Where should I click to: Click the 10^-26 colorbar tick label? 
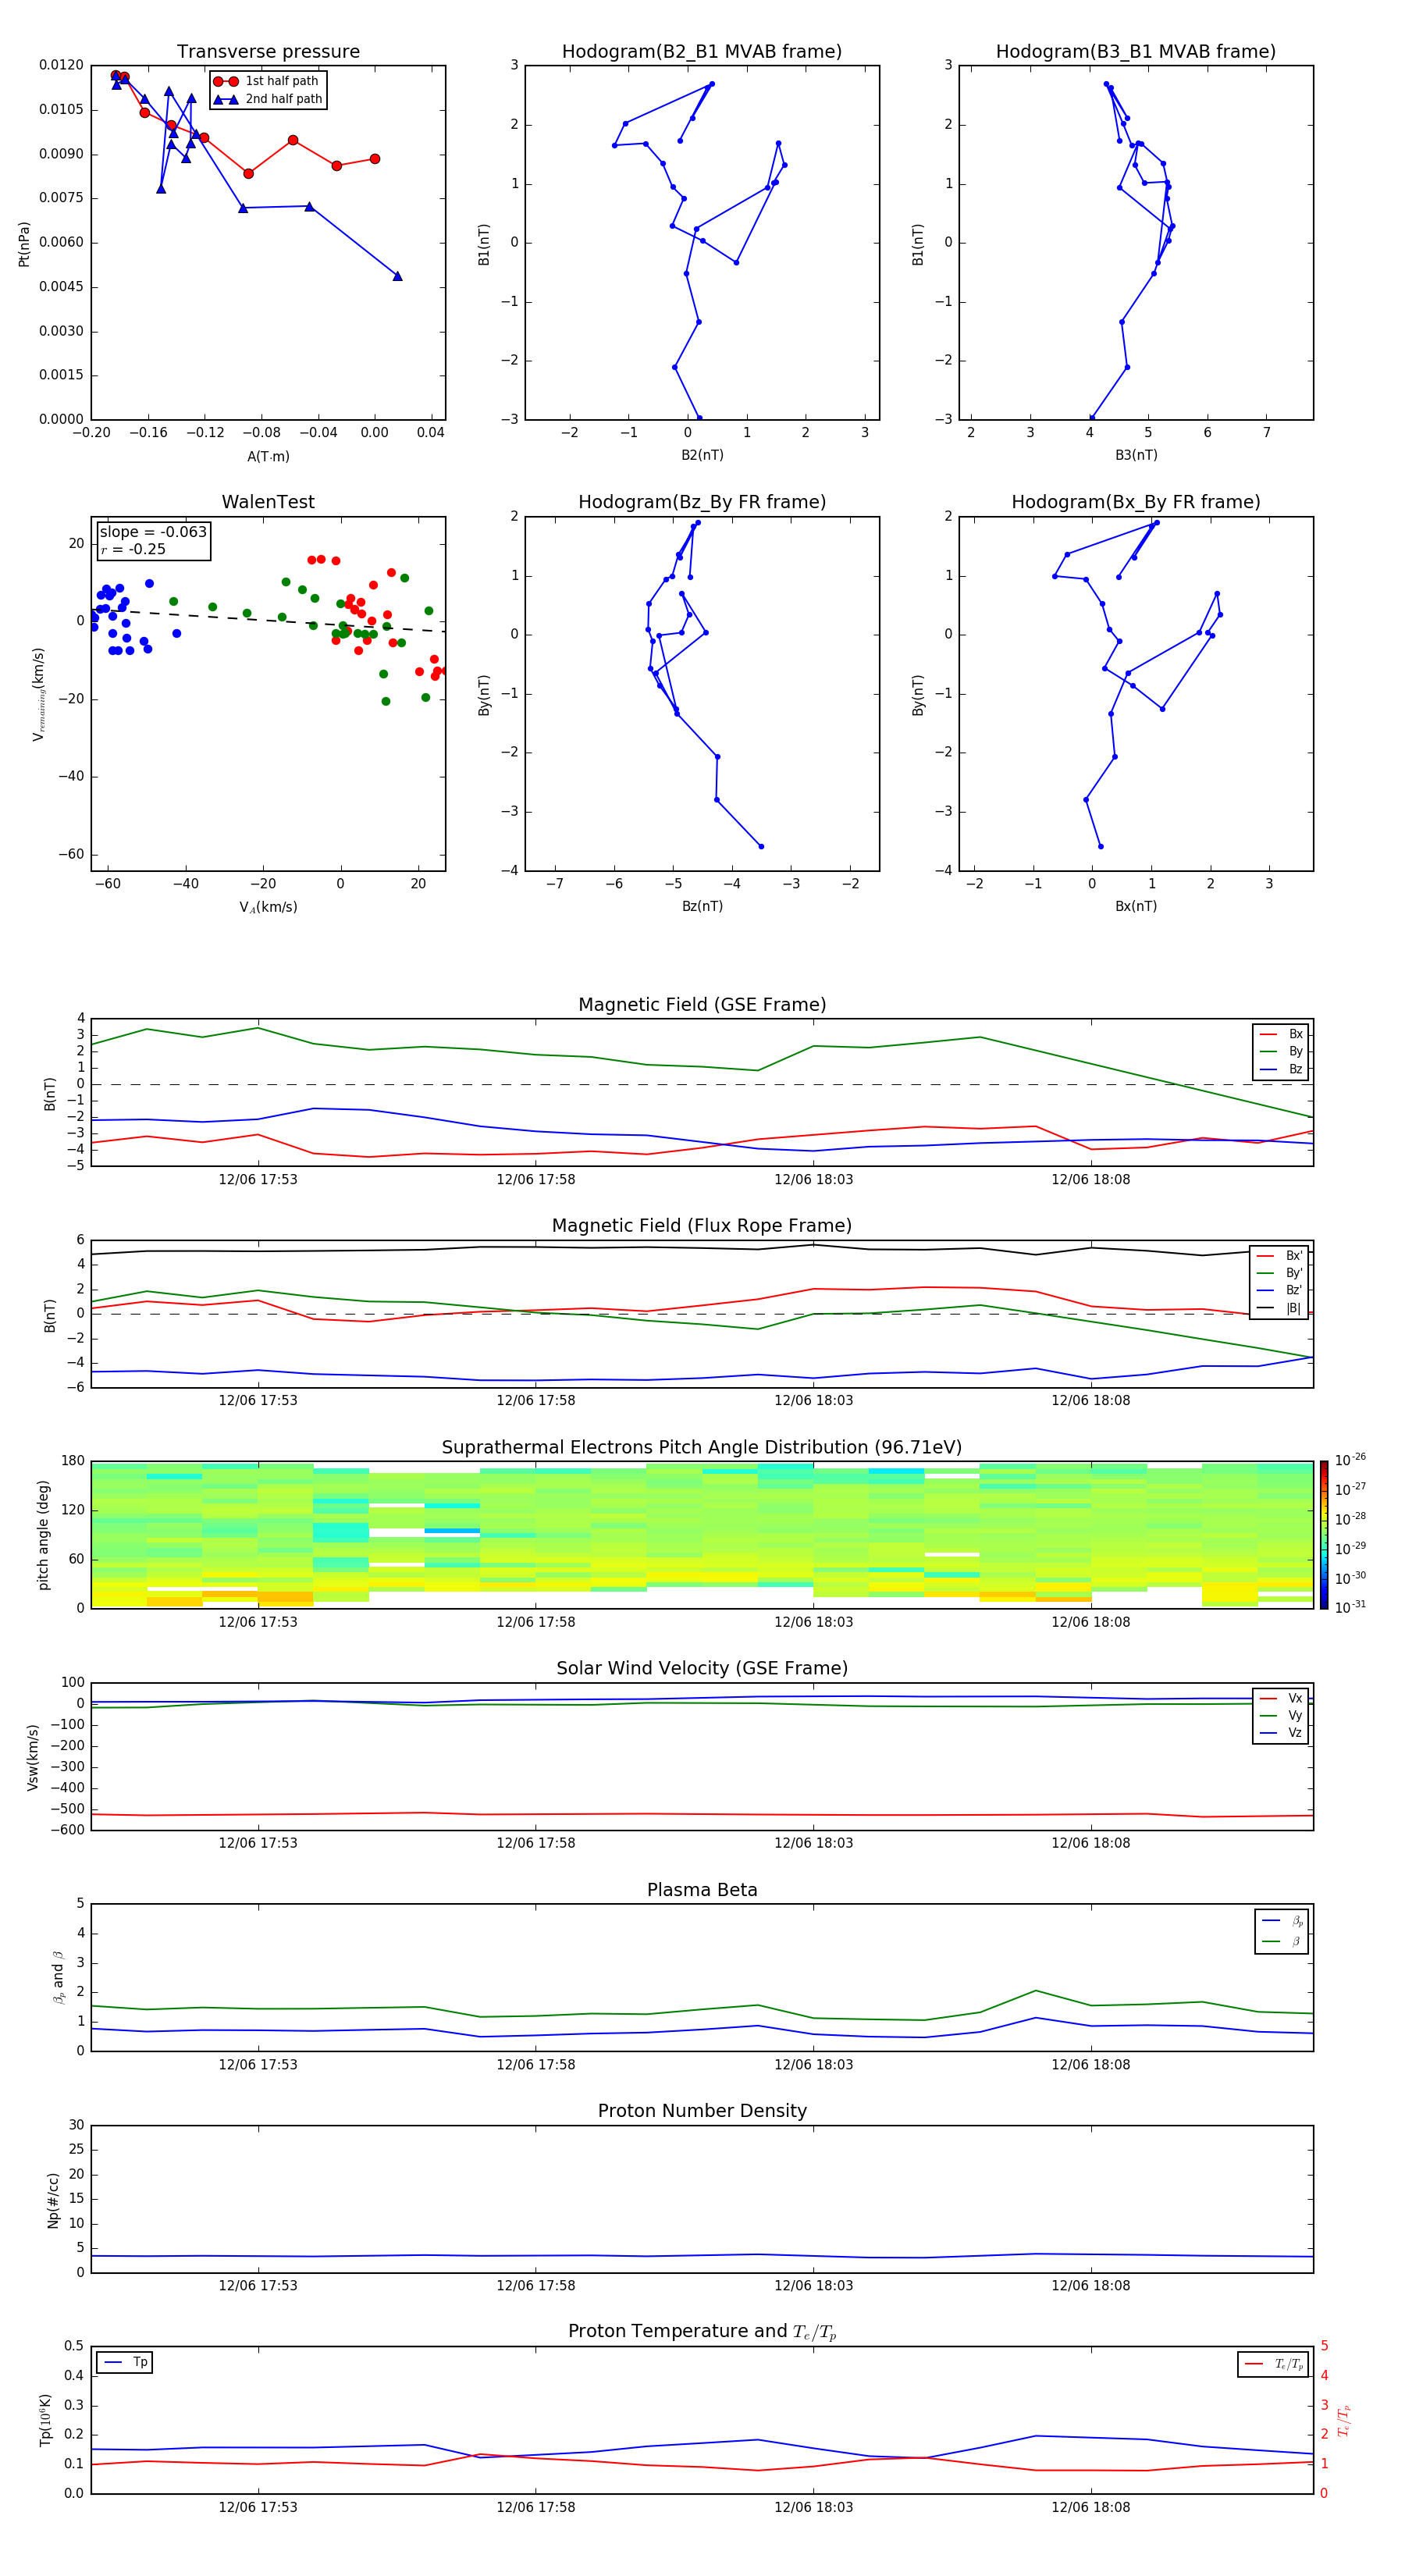(1350, 1459)
